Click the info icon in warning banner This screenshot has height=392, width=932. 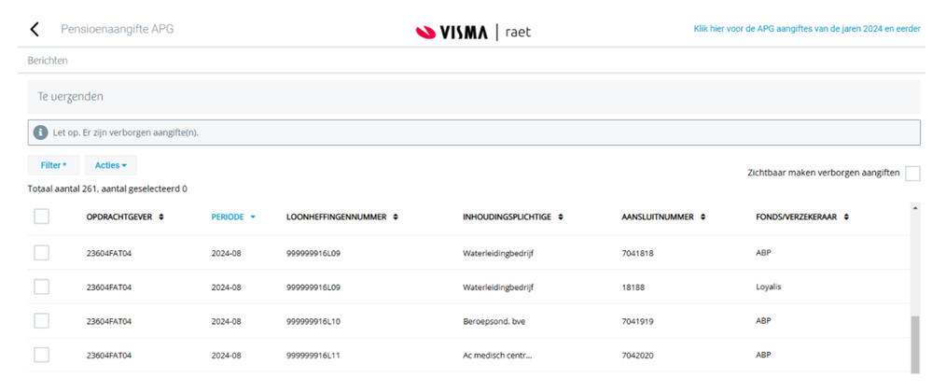tap(40, 133)
